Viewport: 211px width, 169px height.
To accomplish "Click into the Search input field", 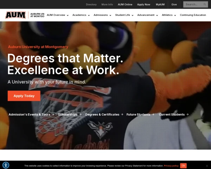I will [x=193, y=5].
